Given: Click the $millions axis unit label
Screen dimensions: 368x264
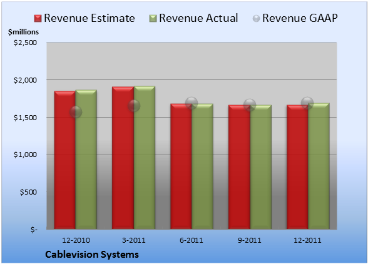Looking at the screenshot, I should (24, 32).
